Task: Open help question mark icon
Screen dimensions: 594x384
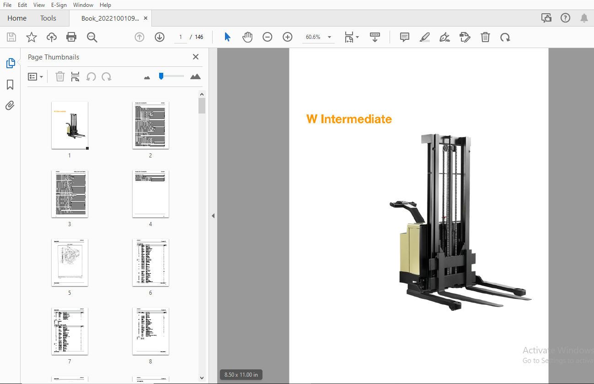Action: point(565,18)
